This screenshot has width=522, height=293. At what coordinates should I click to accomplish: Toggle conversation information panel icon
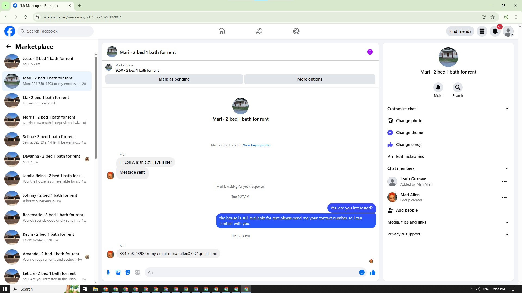tap(370, 52)
